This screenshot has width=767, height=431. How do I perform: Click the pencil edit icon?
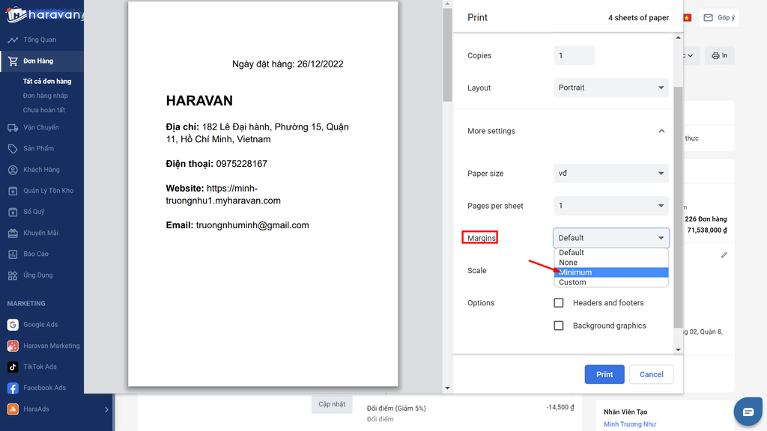point(724,255)
